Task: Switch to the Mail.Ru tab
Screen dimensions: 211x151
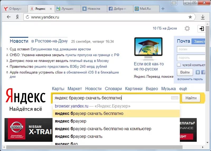Action: point(146,9)
